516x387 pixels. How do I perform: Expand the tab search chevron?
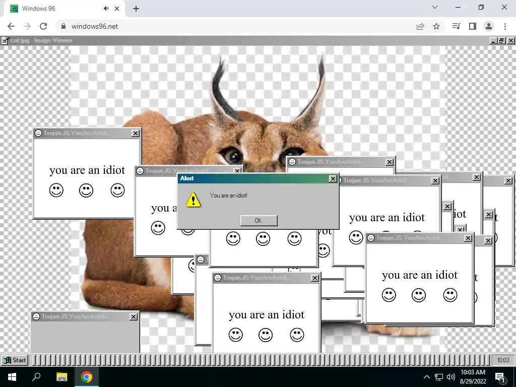click(x=435, y=7)
